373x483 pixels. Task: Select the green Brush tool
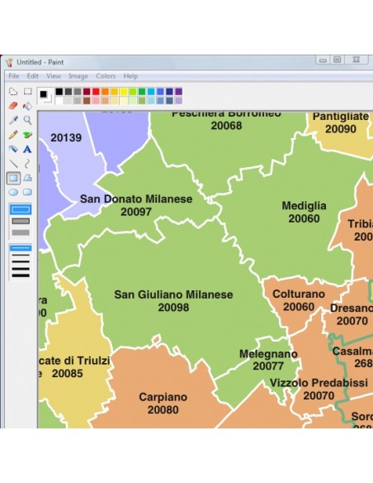[x=28, y=135]
